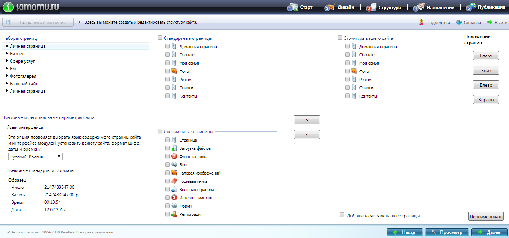Click the Publication step globe icon
Screen dimensions: 509x238
click(x=471, y=7)
